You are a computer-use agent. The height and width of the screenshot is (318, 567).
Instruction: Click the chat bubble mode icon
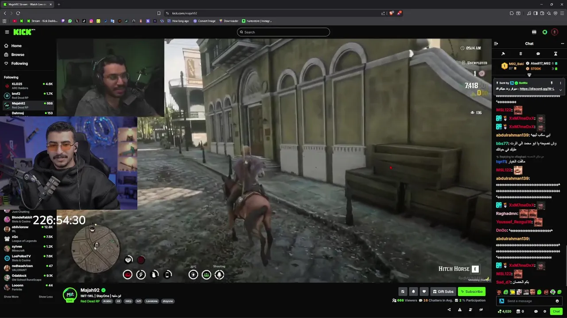click(538, 54)
